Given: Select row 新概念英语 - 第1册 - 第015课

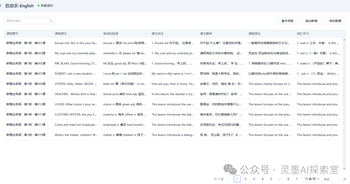Looking at the screenshot, I should point(173,114).
